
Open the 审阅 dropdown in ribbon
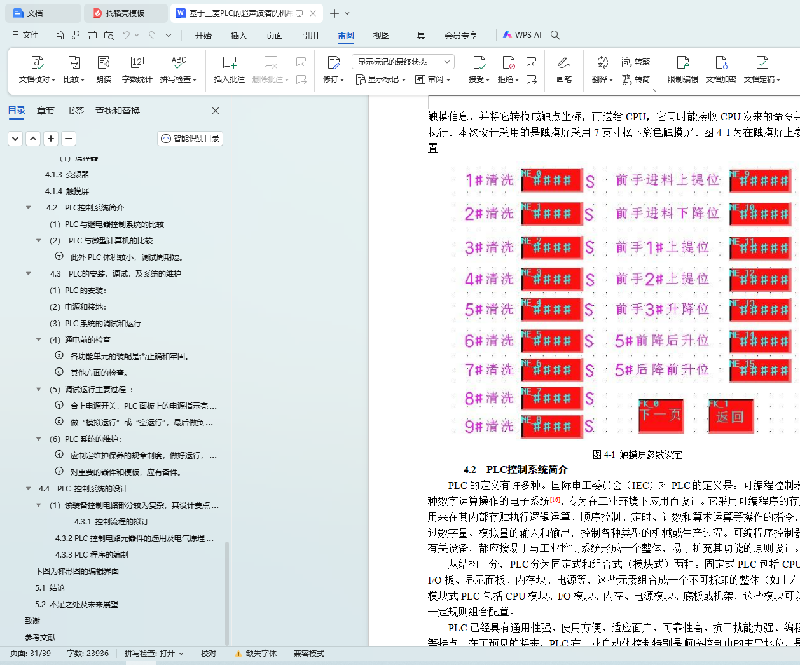[433, 79]
